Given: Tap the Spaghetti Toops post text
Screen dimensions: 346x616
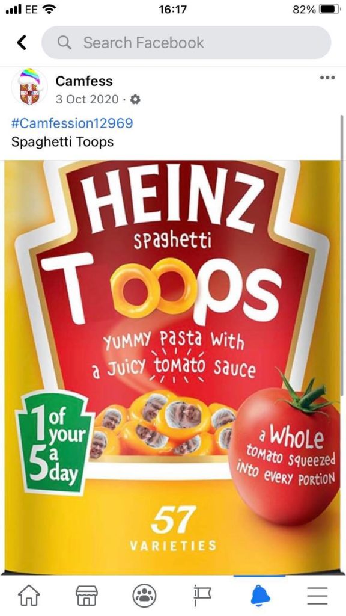Looking at the screenshot, I should tap(62, 142).
